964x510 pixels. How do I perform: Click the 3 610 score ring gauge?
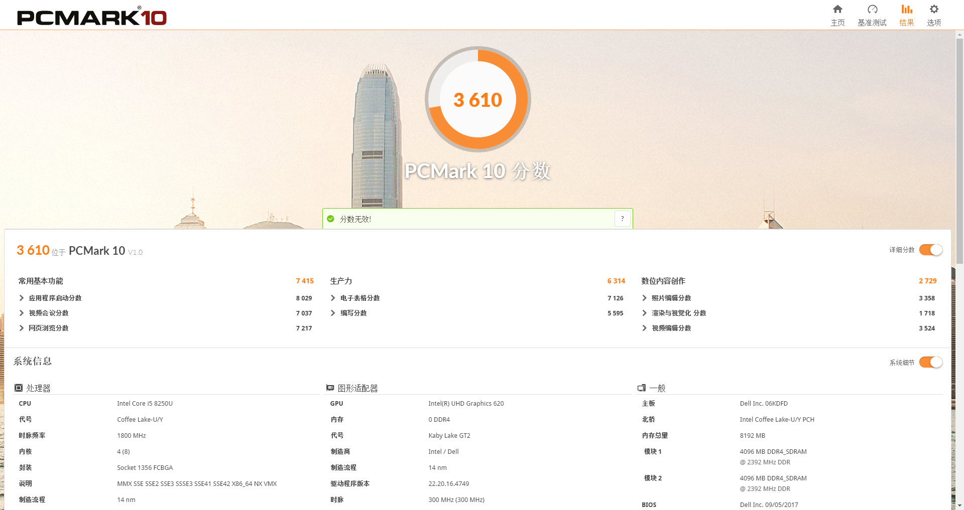tap(478, 99)
